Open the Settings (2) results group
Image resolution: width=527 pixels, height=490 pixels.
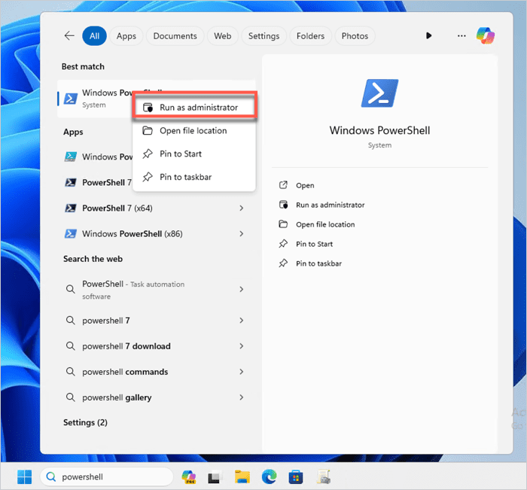[x=85, y=422]
